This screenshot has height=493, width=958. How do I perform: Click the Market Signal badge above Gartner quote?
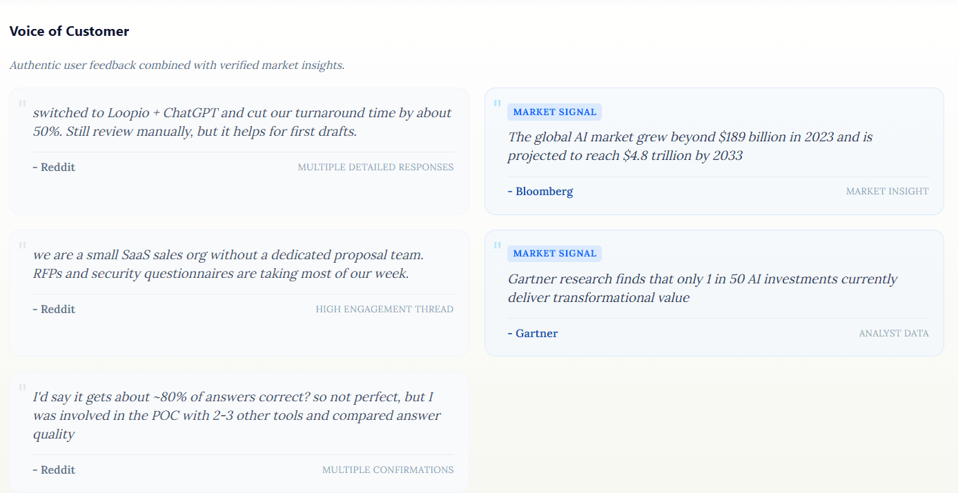click(x=554, y=254)
